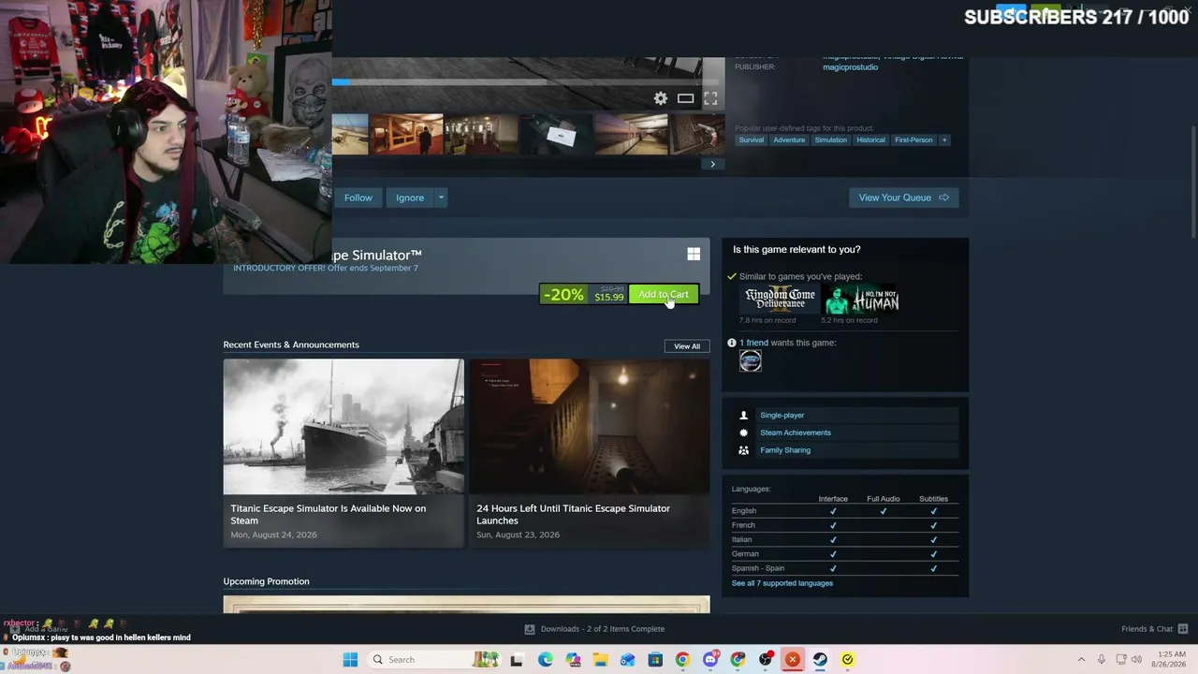Show hidden system tray icons

(1081, 660)
